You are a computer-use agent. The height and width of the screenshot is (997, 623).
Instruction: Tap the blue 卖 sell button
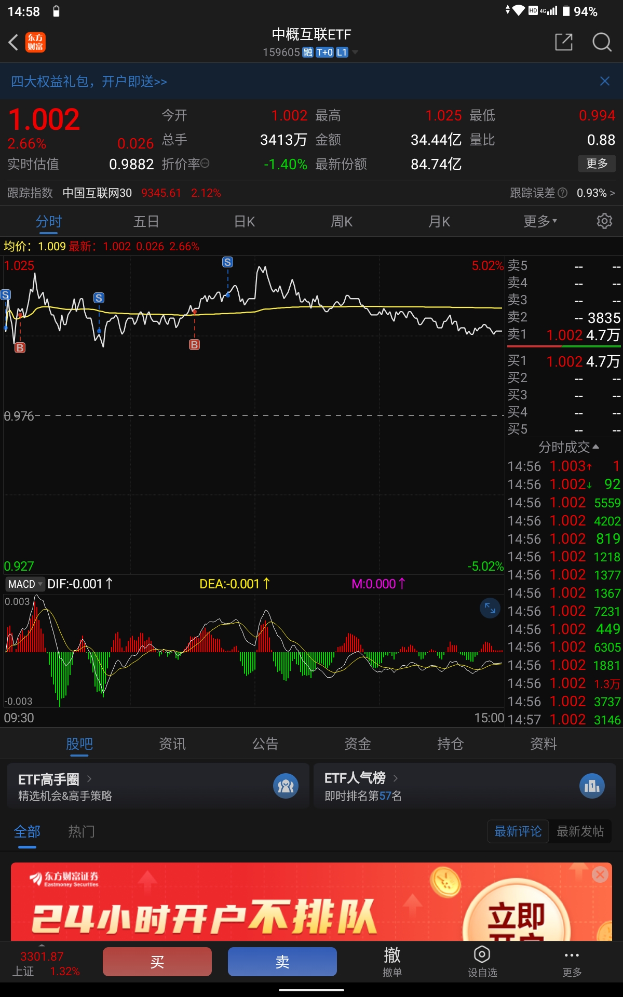282,962
